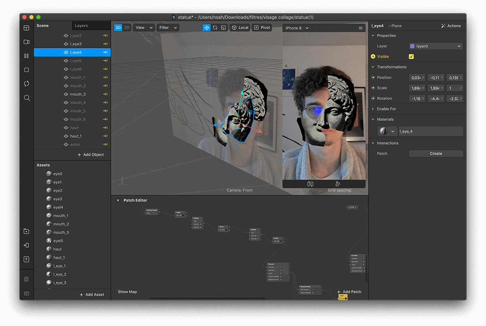Screen dimensions: 486x326
Task: Click the purple layer0 color swatch
Action: (412, 46)
